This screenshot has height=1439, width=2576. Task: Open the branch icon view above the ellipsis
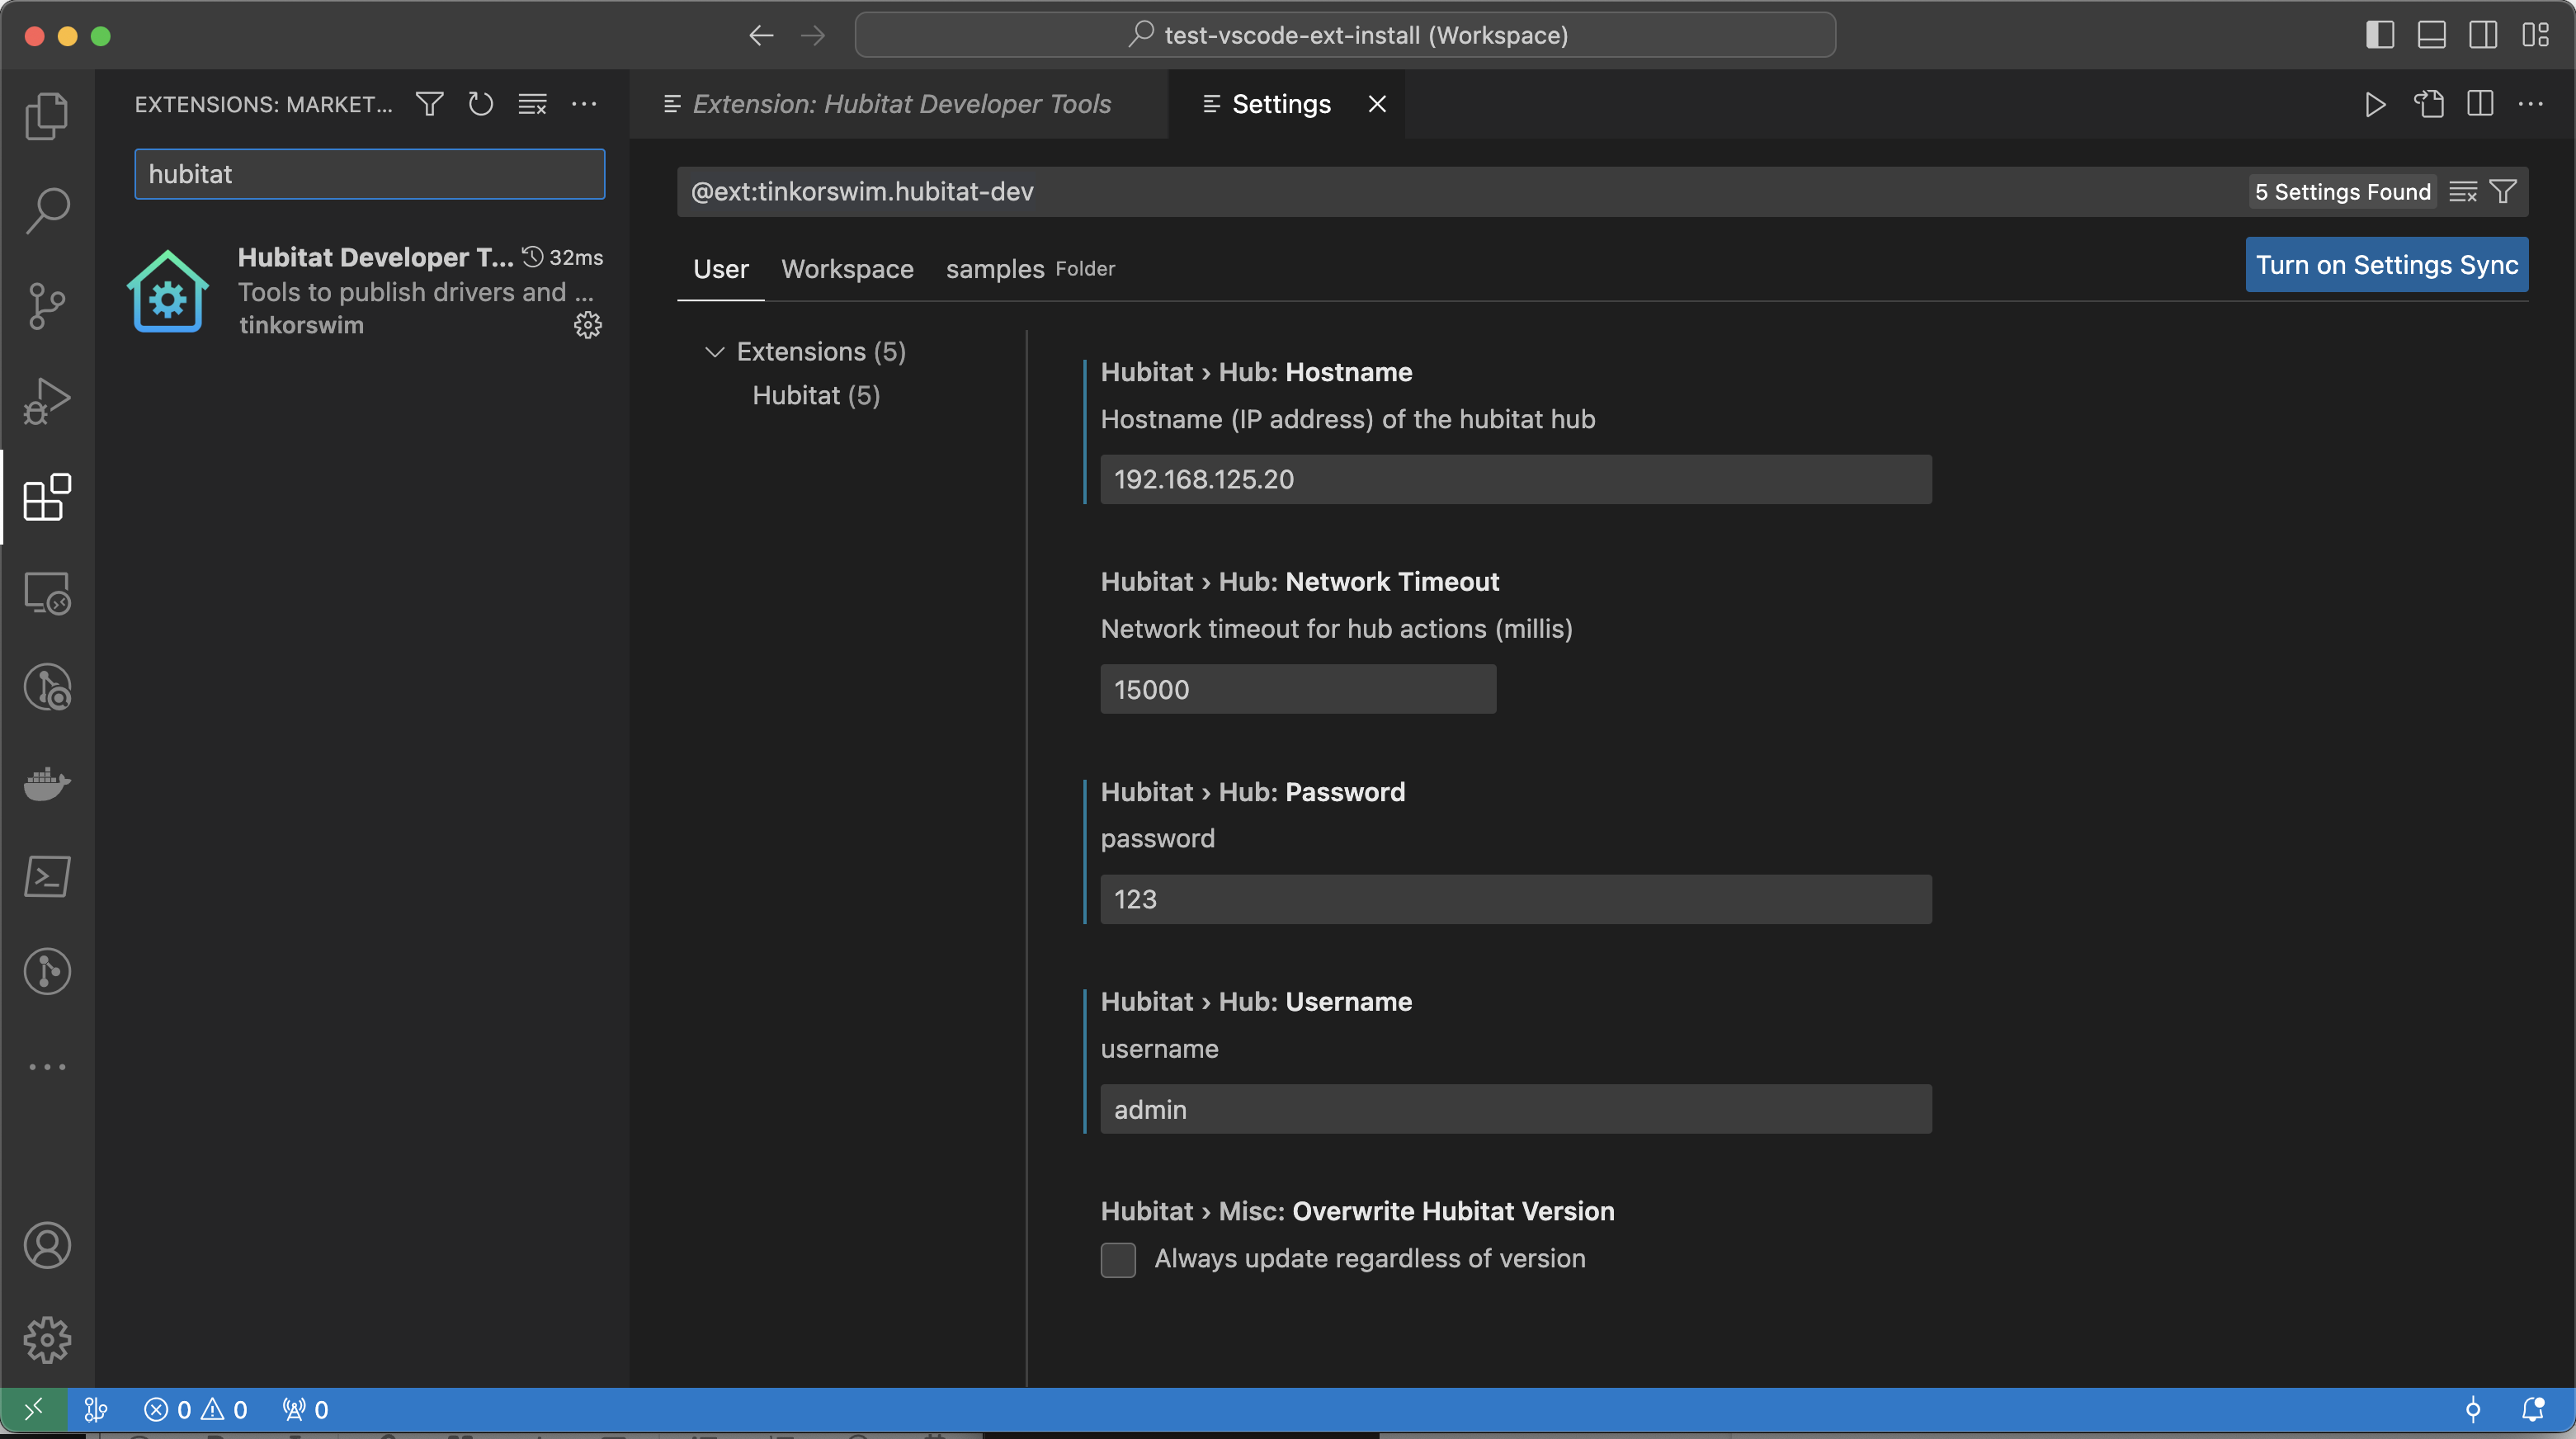coord(47,971)
